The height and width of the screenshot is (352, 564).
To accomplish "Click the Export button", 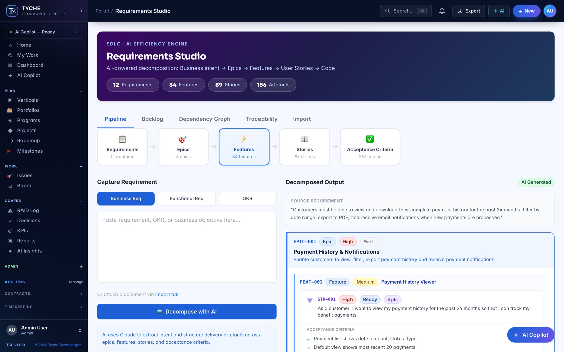I will [469, 11].
